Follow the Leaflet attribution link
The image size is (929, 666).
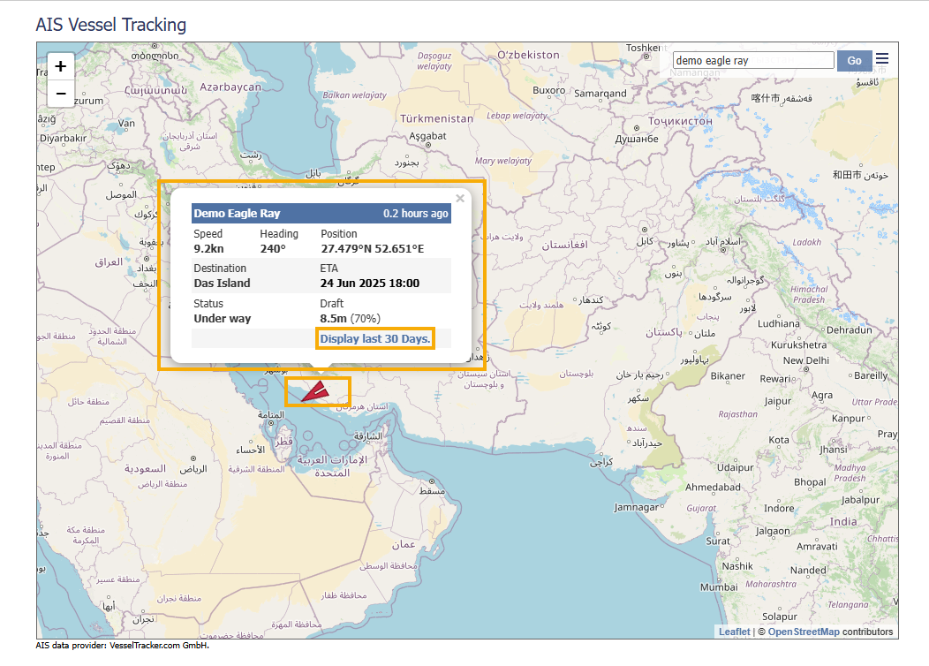click(734, 632)
